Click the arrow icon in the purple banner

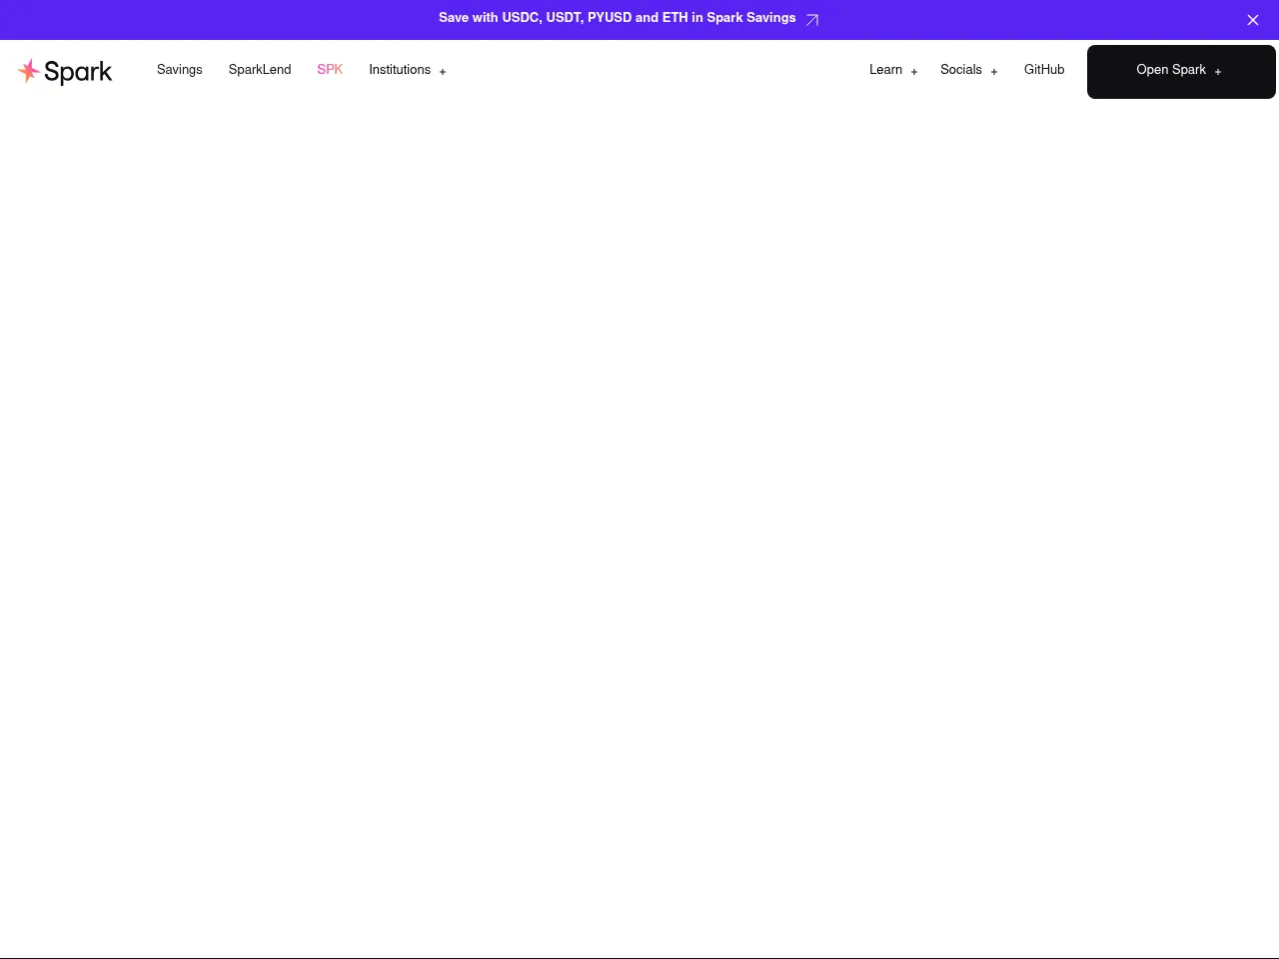[811, 20]
